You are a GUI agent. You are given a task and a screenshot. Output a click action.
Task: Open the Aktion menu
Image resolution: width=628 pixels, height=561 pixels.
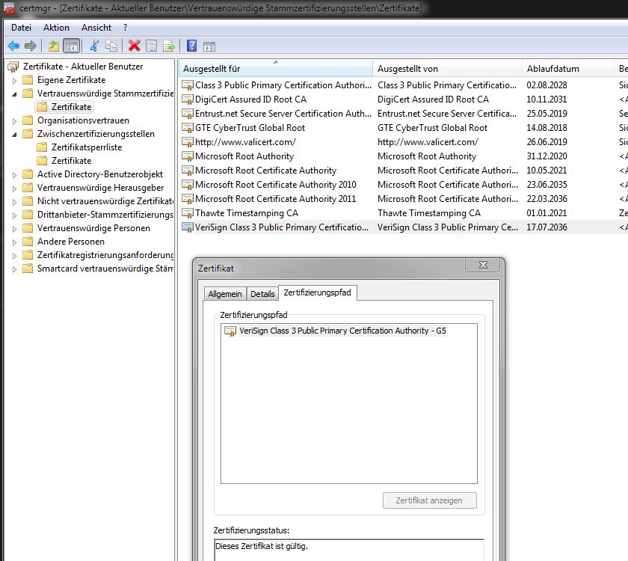pyautogui.click(x=57, y=28)
